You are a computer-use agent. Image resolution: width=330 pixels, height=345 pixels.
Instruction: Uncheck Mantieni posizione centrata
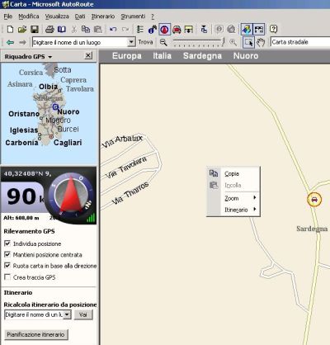[x=7, y=254]
